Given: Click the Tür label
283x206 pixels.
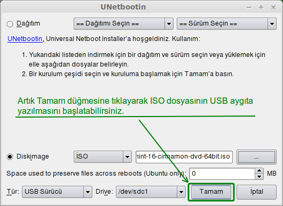Looking at the screenshot, I should tap(13, 192).
